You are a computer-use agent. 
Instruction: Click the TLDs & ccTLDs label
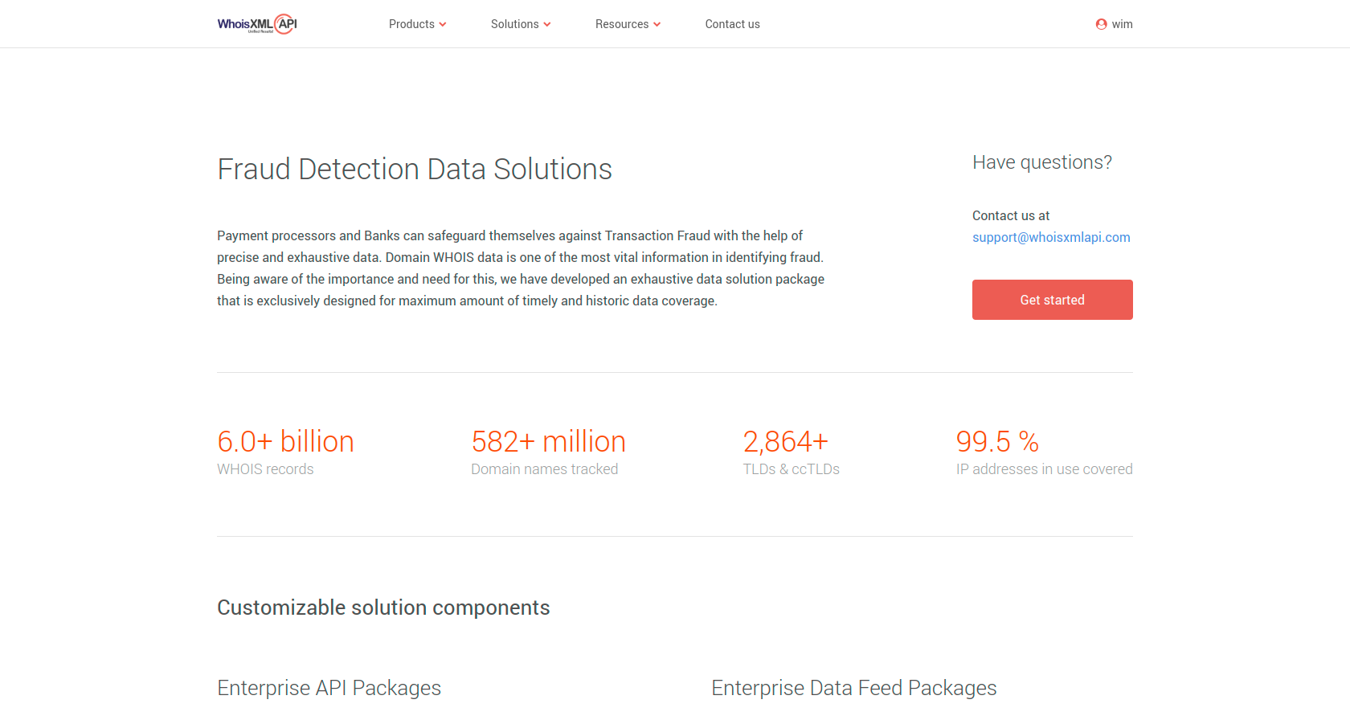[792, 469]
